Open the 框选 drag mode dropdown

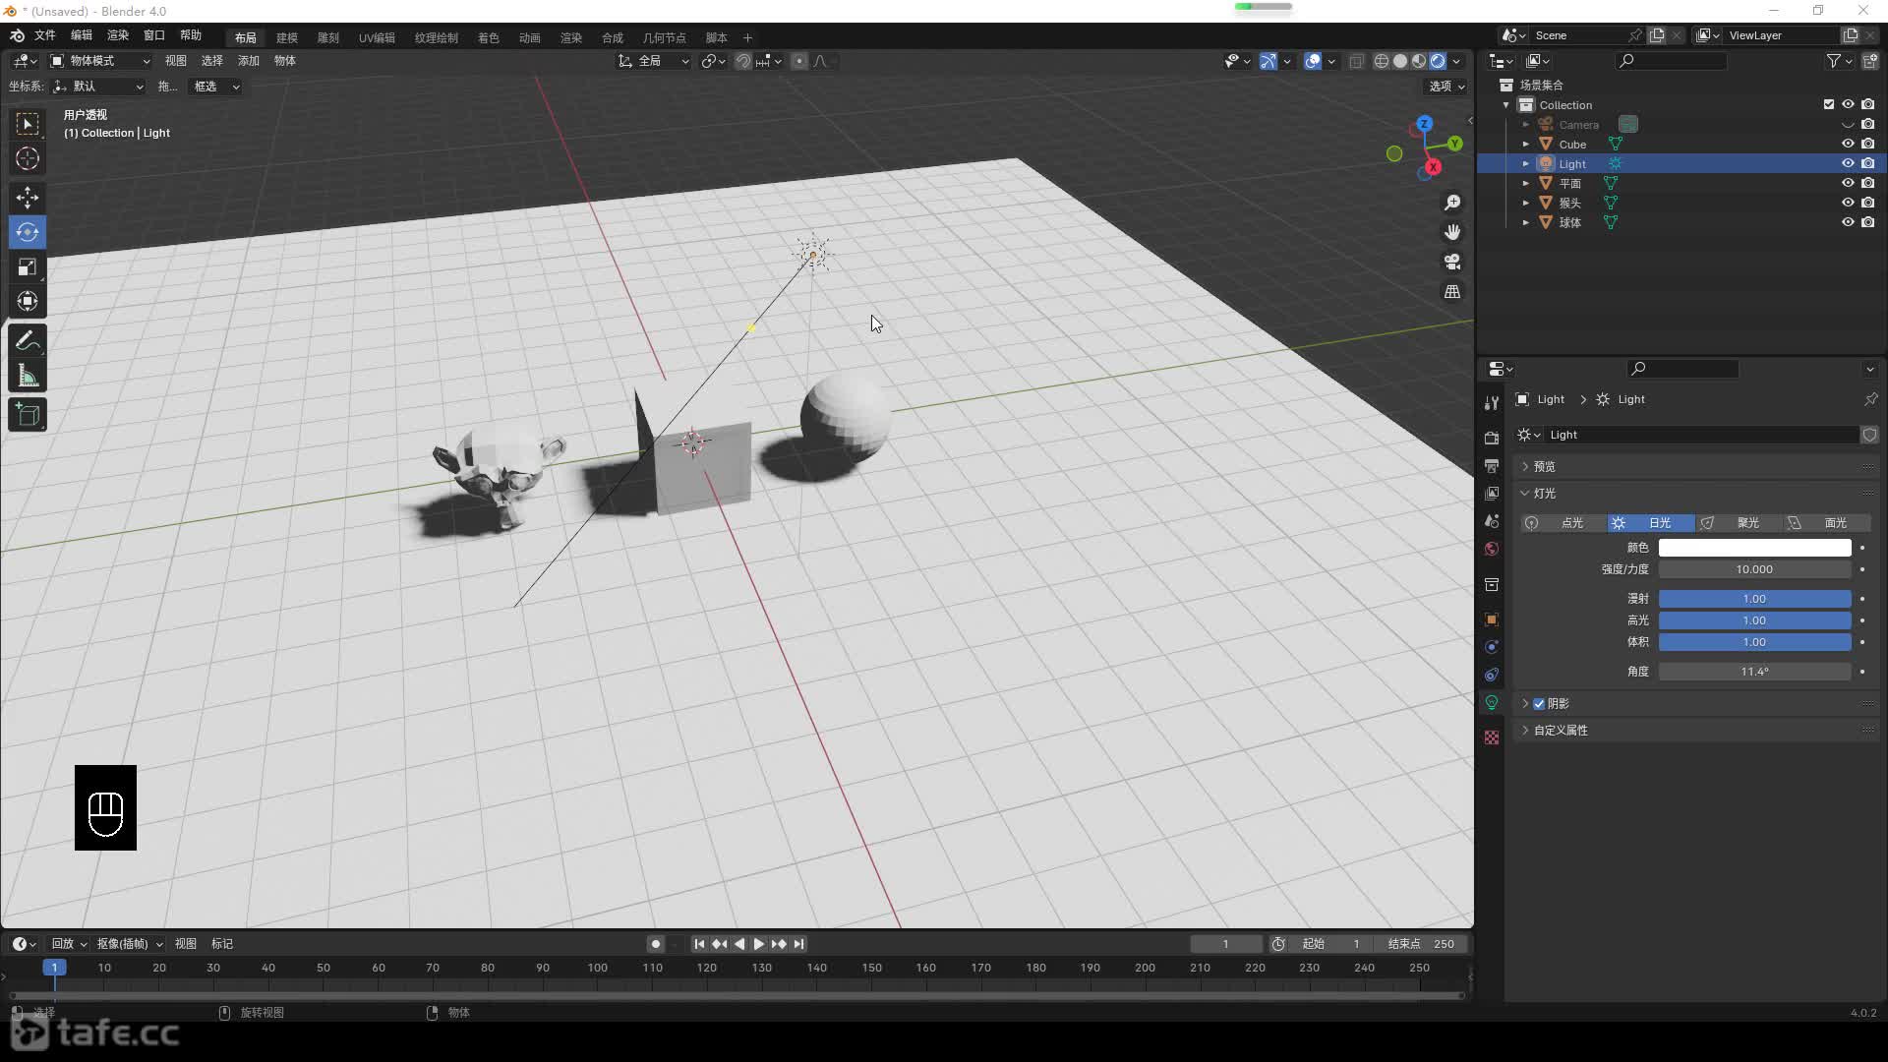(x=214, y=87)
